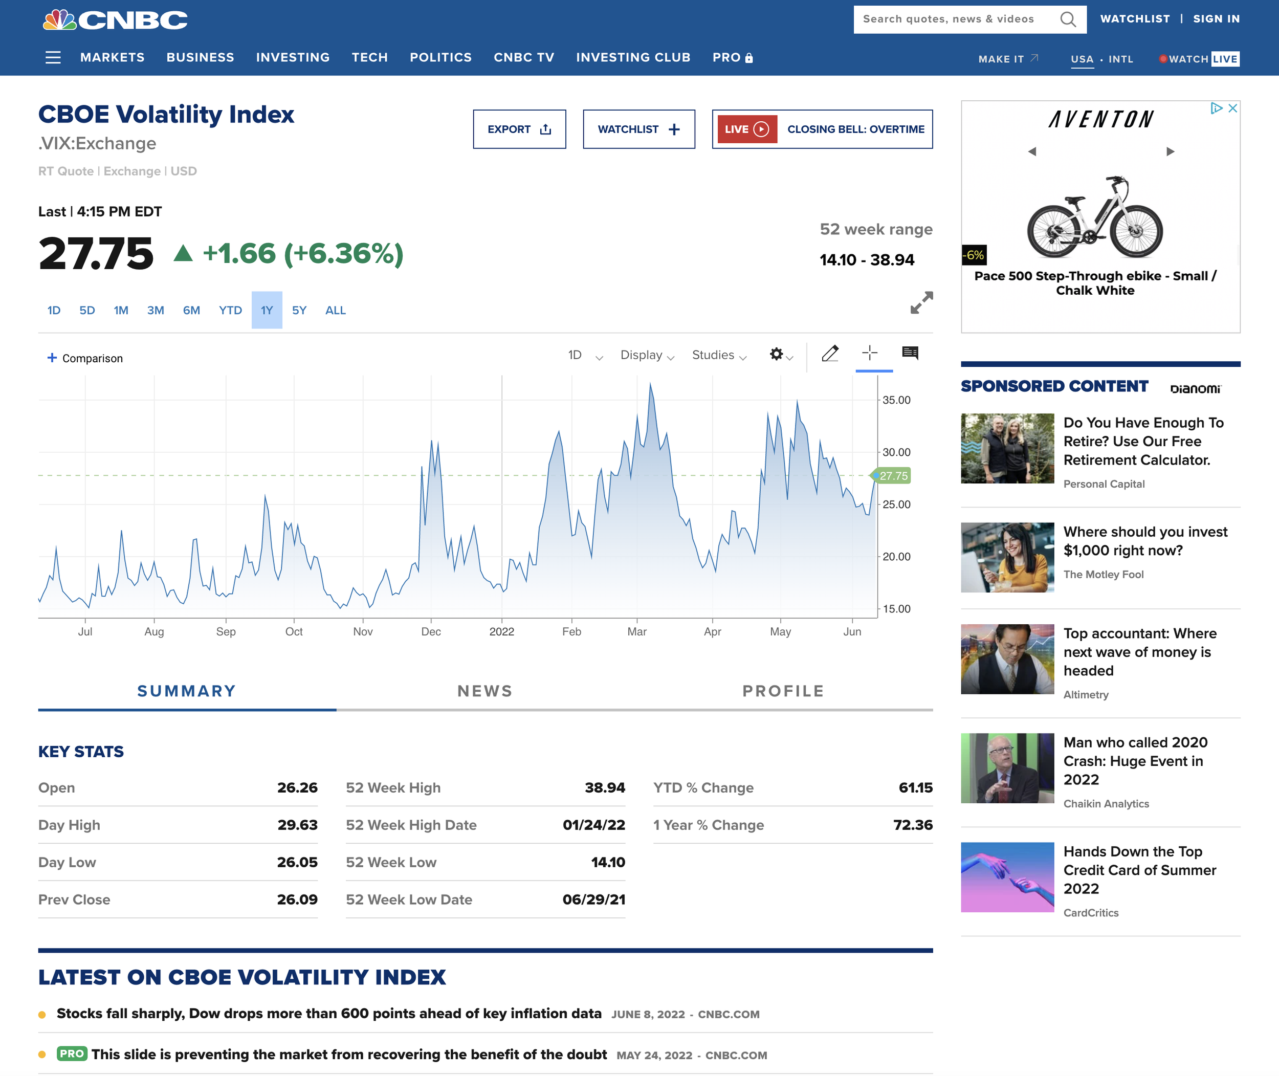The height and width of the screenshot is (1076, 1279).
Task: Open the hamburger navigation menu
Action: click(x=53, y=57)
